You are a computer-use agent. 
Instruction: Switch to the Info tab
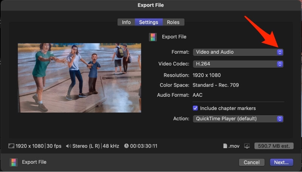[x=126, y=22]
